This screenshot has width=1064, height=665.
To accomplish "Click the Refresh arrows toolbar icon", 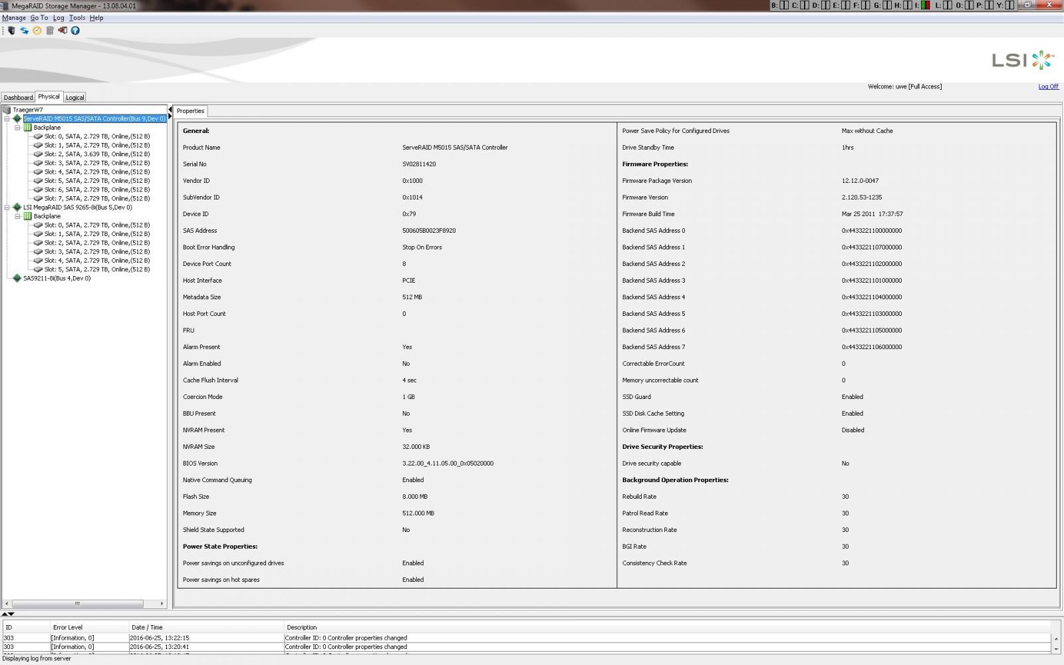I will [25, 31].
